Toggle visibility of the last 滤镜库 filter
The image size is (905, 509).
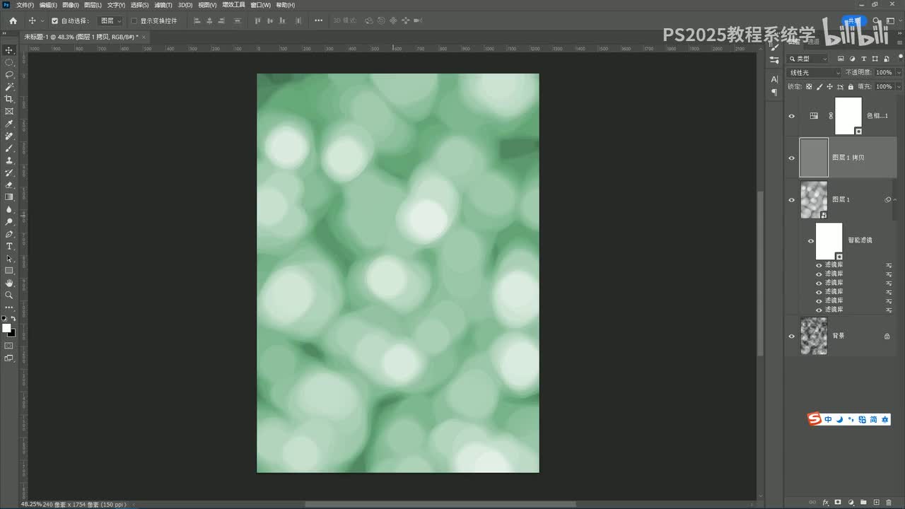(x=819, y=310)
